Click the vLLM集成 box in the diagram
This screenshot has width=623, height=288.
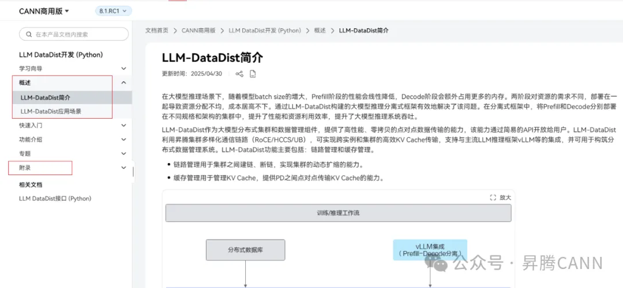[430, 250]
